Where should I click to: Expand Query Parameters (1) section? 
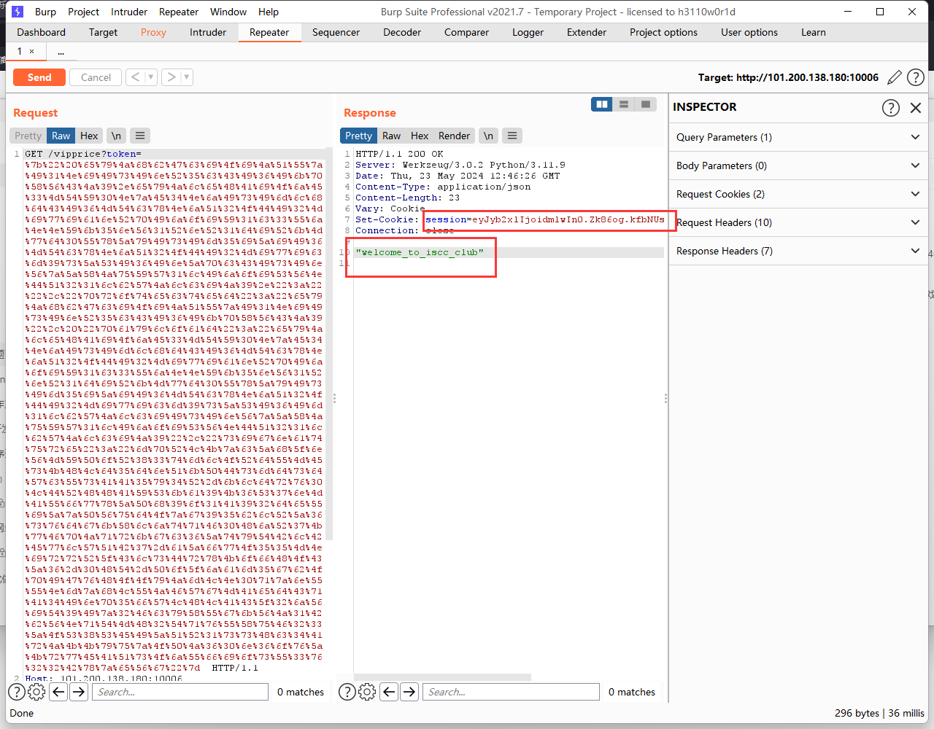(x=798, y=137)
